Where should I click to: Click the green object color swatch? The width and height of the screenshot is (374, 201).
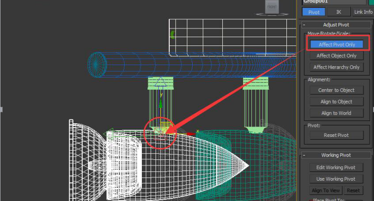[x=371, y=2]
